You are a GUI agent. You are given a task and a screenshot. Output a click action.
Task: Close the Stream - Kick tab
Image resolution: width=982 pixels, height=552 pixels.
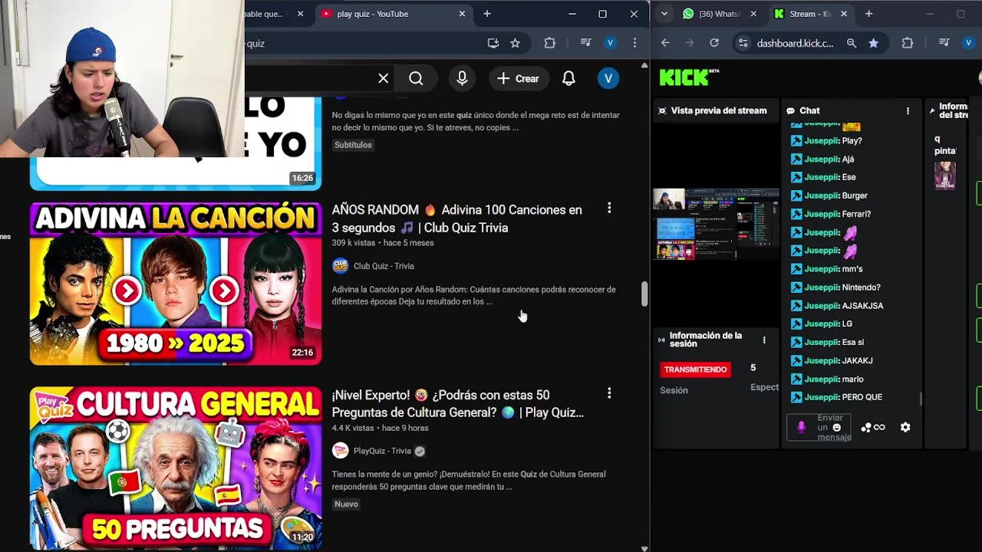(x=844, y=14)
